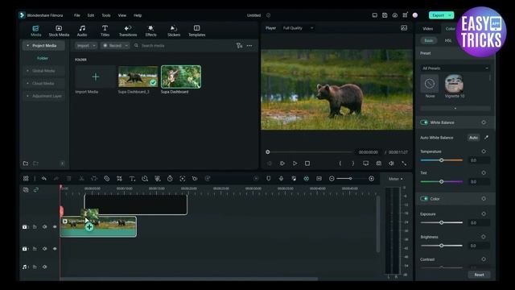The width and height of the screenshot is (515, 290).
Task: Click the white balance eyedropper icon
Action: point(486,138)
